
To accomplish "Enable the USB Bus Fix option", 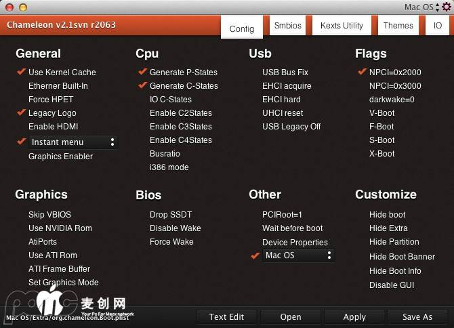I will point(285,73).
